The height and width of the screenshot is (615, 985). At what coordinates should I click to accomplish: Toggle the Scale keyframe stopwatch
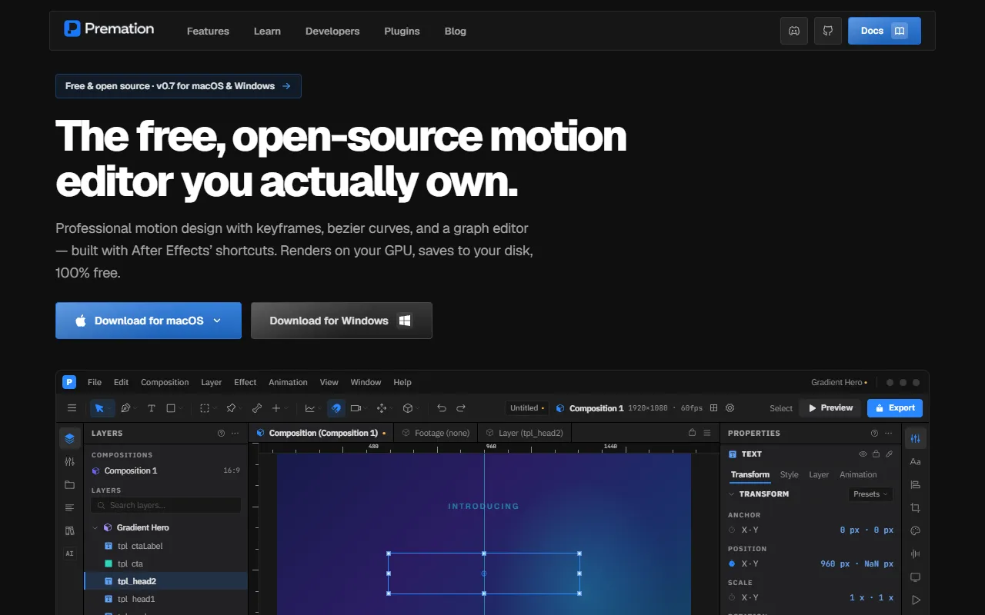click(732, 597)
